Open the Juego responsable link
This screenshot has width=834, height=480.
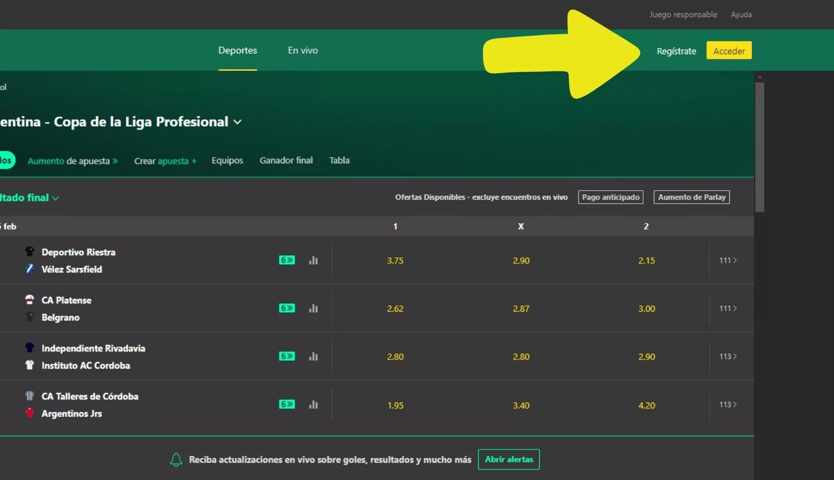click(683, 14)
